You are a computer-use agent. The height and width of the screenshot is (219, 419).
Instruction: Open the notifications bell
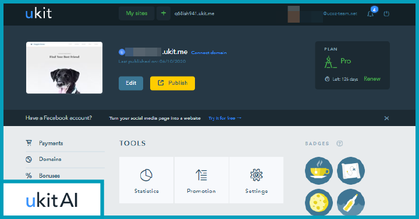pyautogui.click(x=370, y=14)
